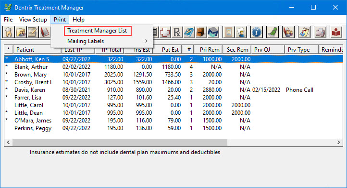The height and width of the screenshot is (188, 347).
Task: Click the 1291.50 Ins Est value
Action: pos(143,75)
